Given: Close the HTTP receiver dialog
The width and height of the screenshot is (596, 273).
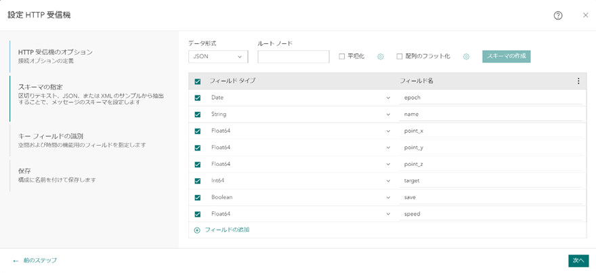Looking at the screenshot, I should click(x=585, y=15).
